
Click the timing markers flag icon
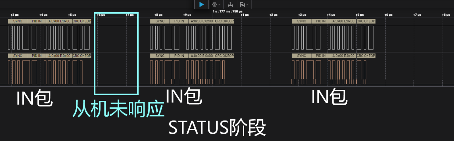coord(242,4)
